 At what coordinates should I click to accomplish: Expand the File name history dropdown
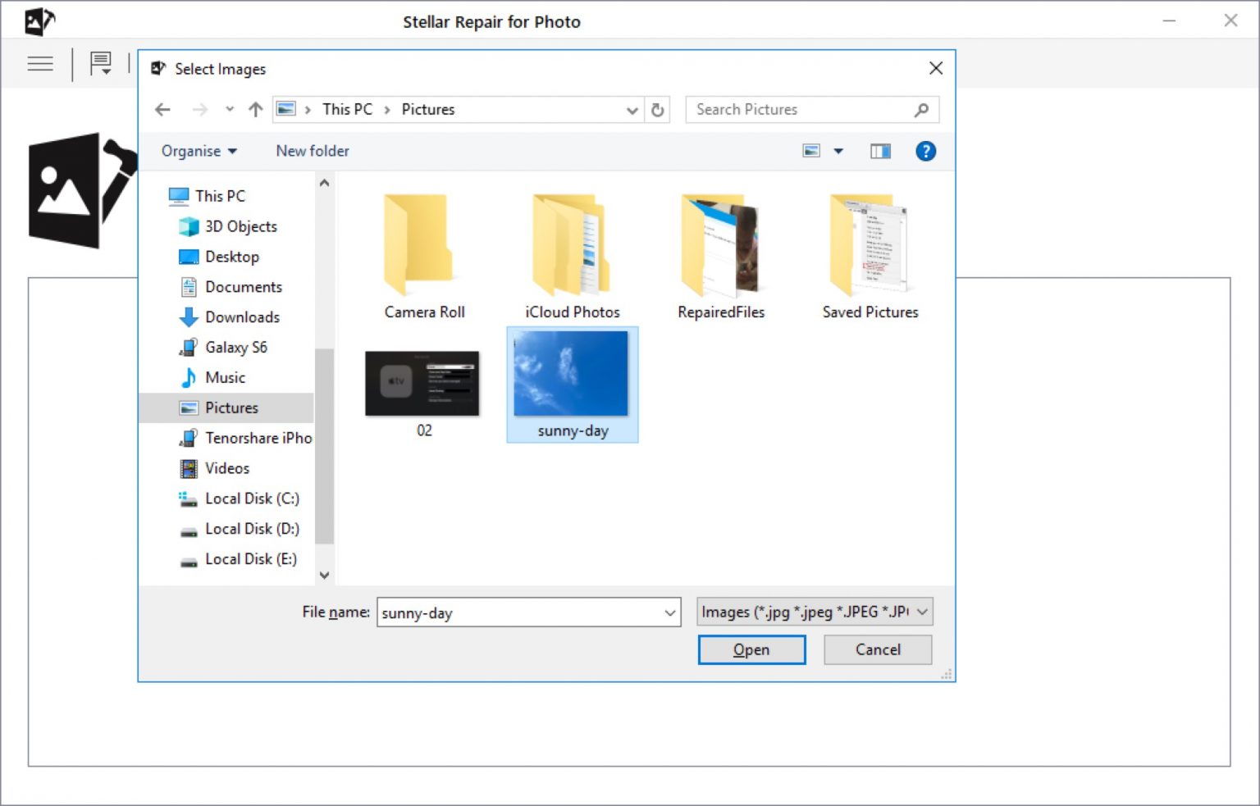[670, 612]
